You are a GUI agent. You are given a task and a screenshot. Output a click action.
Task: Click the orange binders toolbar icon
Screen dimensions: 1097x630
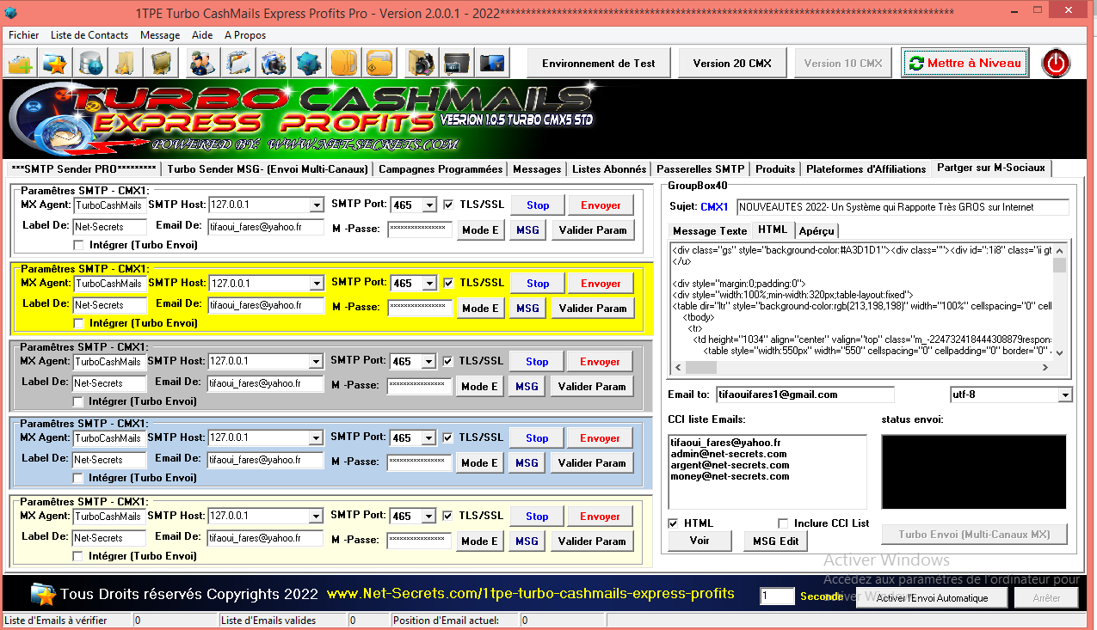click(344, 63)
